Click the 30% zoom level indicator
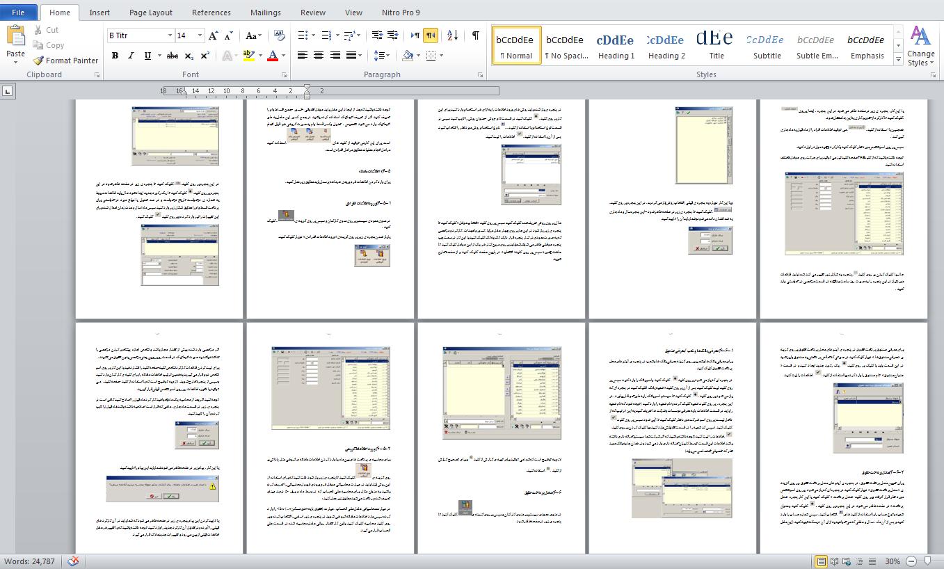 click(x=892, y=561)
